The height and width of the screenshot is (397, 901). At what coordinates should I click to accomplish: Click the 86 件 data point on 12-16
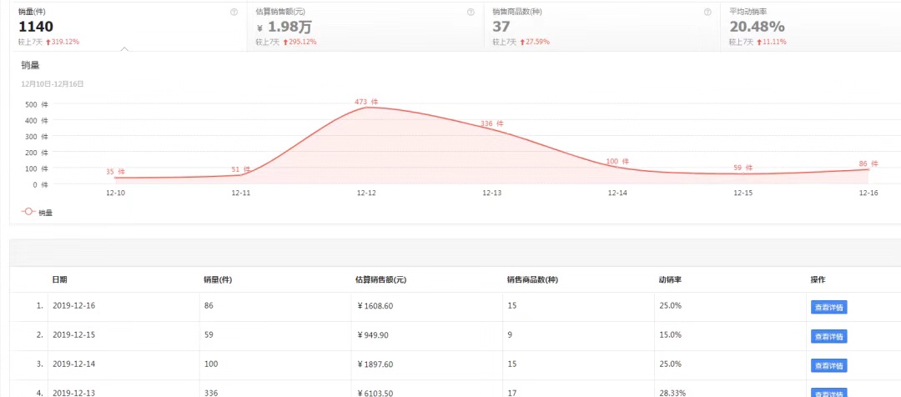[x=868, y=169]
